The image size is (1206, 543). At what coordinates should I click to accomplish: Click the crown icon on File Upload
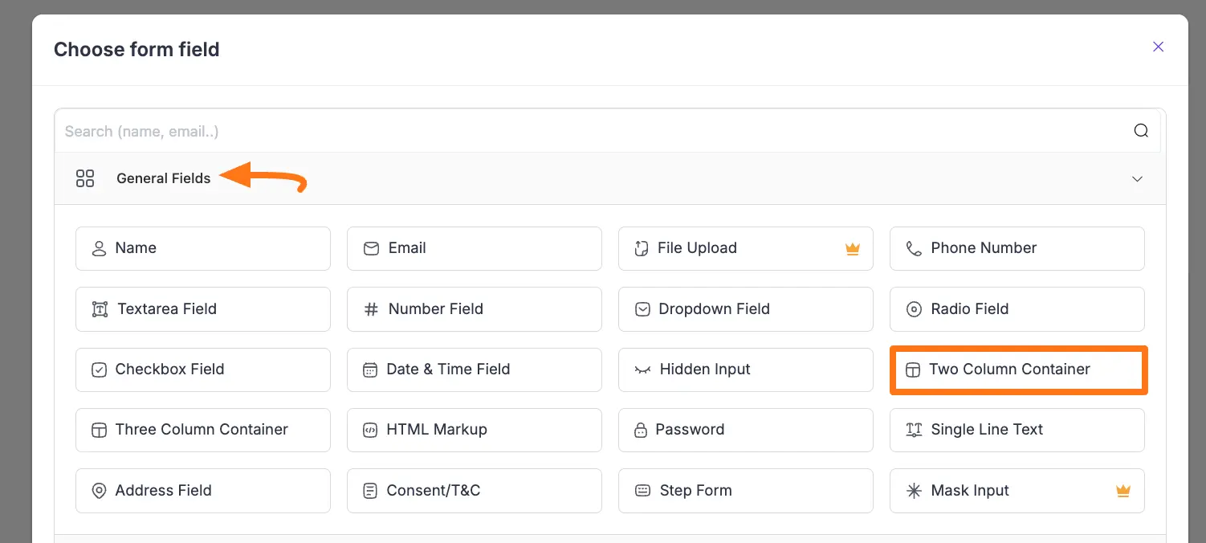pyautogui.click(x=853, y=249)
